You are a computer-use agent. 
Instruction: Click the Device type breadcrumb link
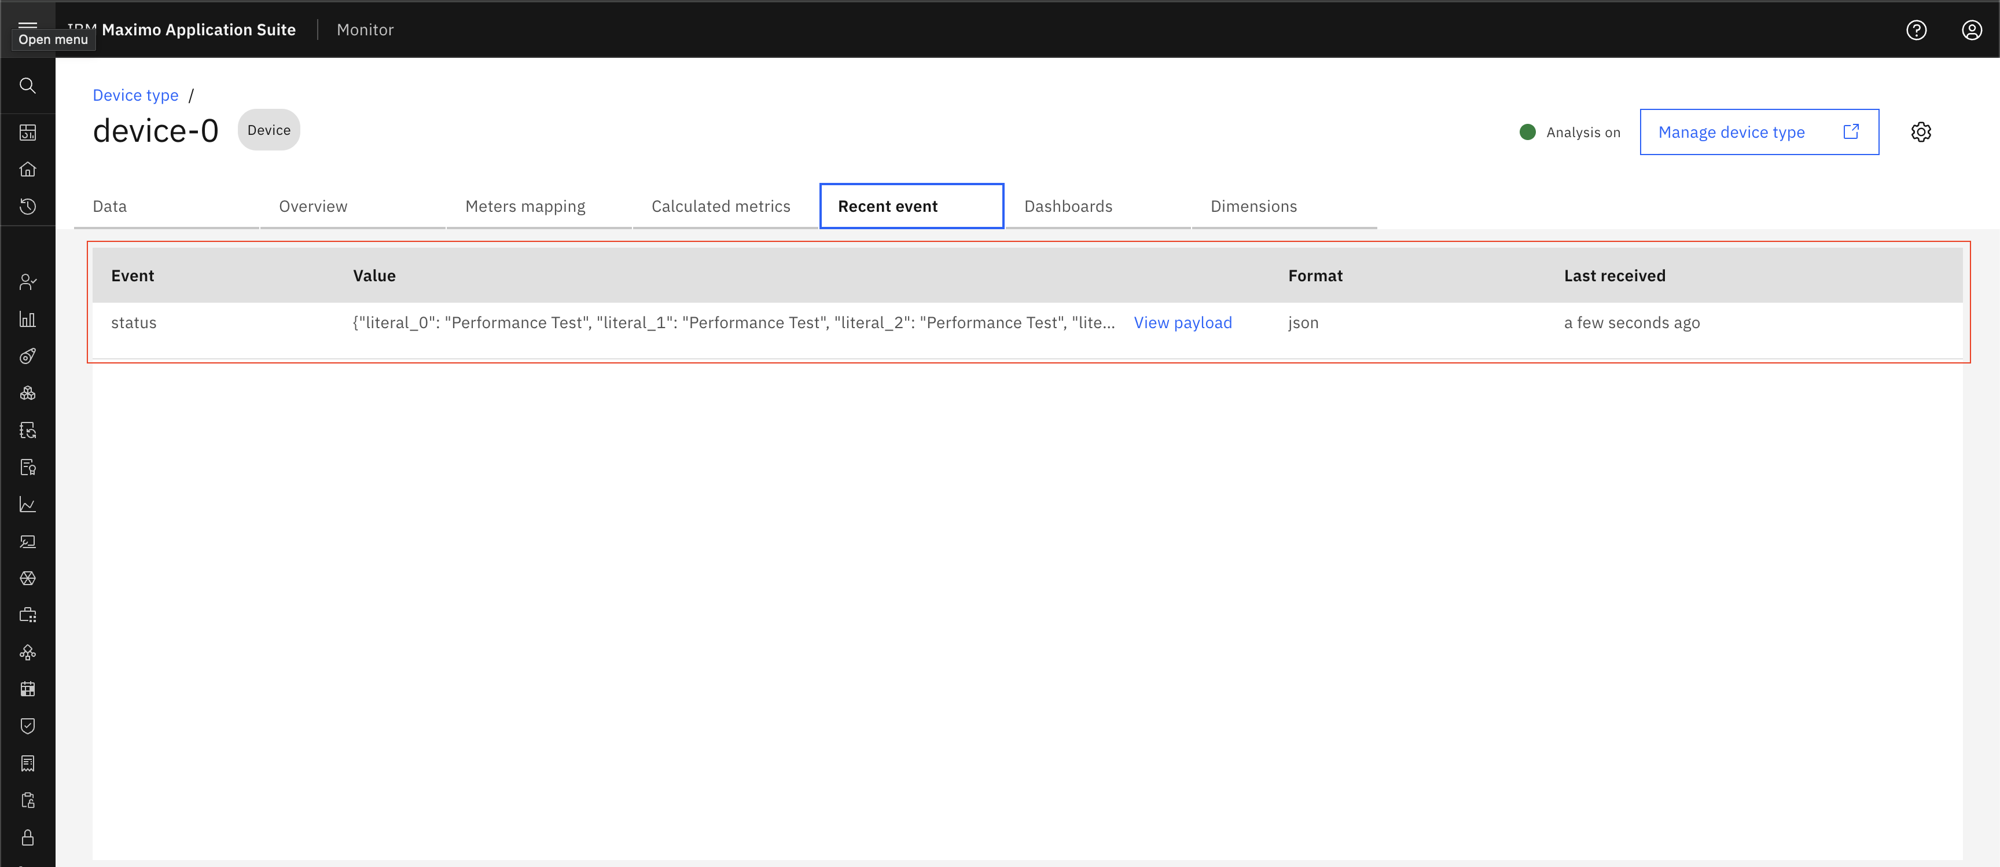(x=136, y=95)
